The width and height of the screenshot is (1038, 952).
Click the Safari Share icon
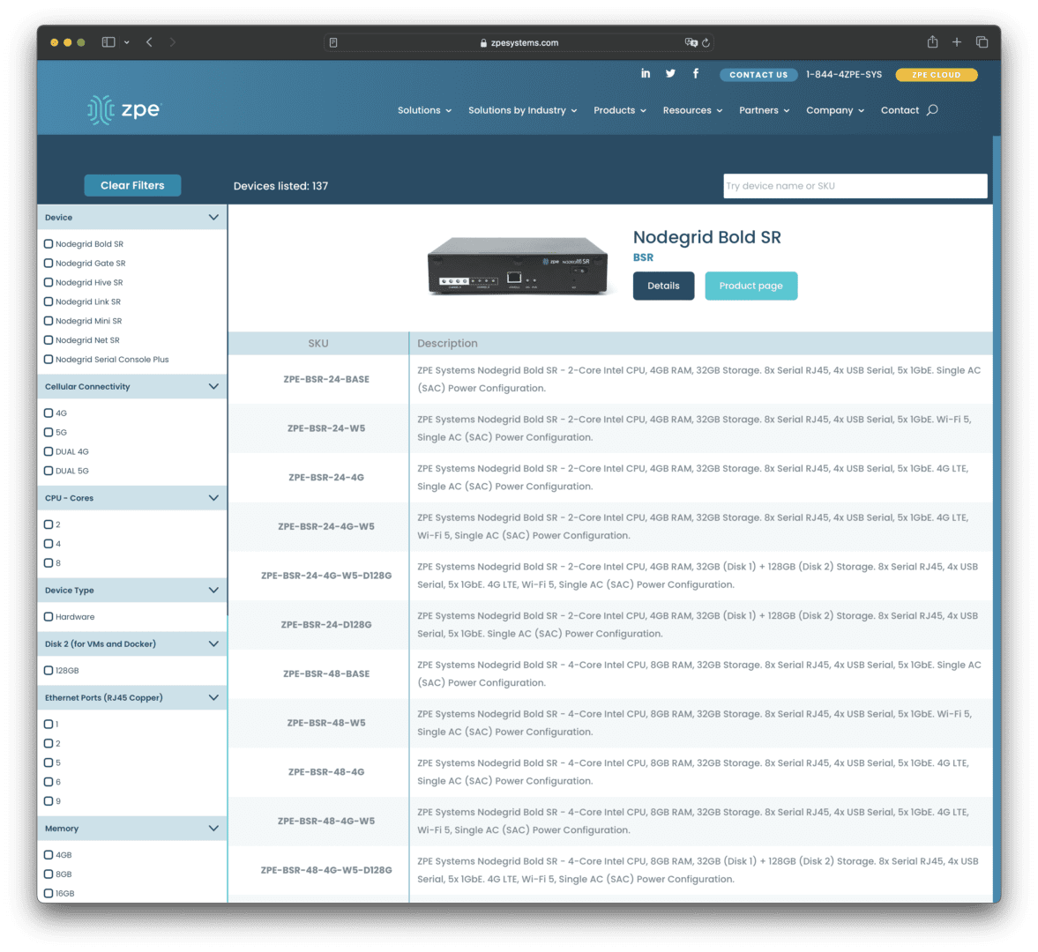coord(932,42)
